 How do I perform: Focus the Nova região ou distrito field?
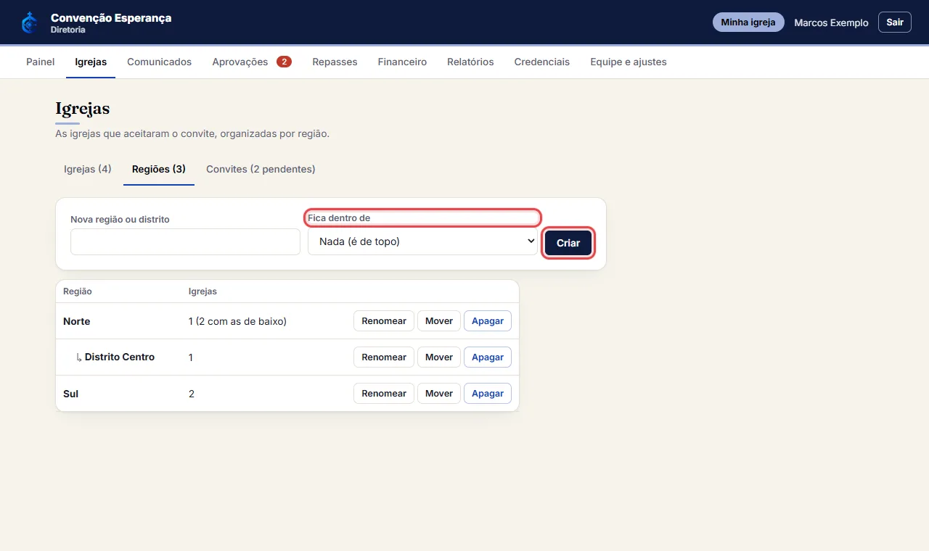coord(185,242)
